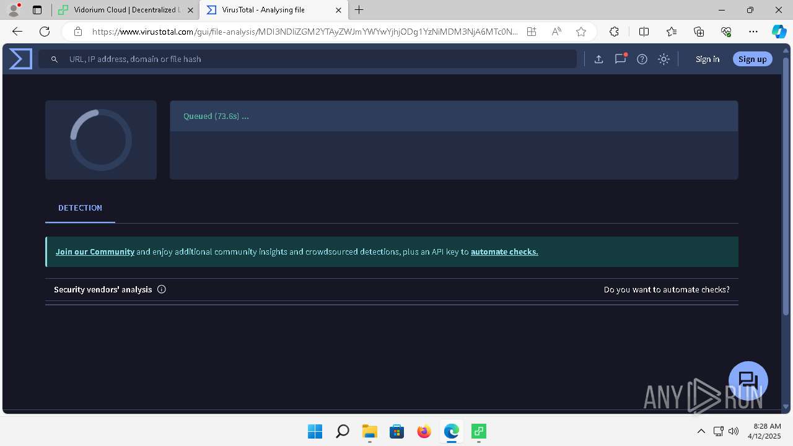The width and height of the screenshot is (793, 446).
Task: Click the Security vendors' analysis info icon
Action: coord(162,289)
